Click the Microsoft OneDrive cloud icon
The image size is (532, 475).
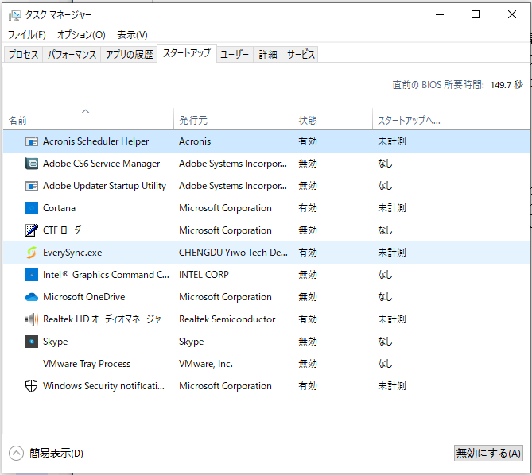coord(32,297)
